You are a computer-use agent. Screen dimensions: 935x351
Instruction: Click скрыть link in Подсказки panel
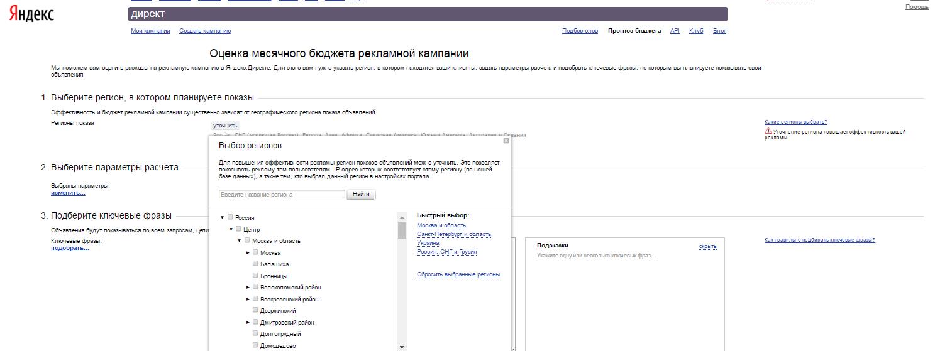707,246
